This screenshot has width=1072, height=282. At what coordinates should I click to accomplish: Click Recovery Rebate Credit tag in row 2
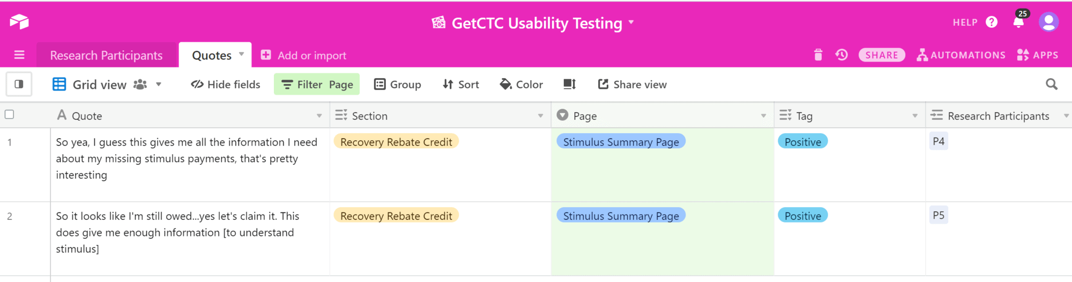[x=396, y=216]
